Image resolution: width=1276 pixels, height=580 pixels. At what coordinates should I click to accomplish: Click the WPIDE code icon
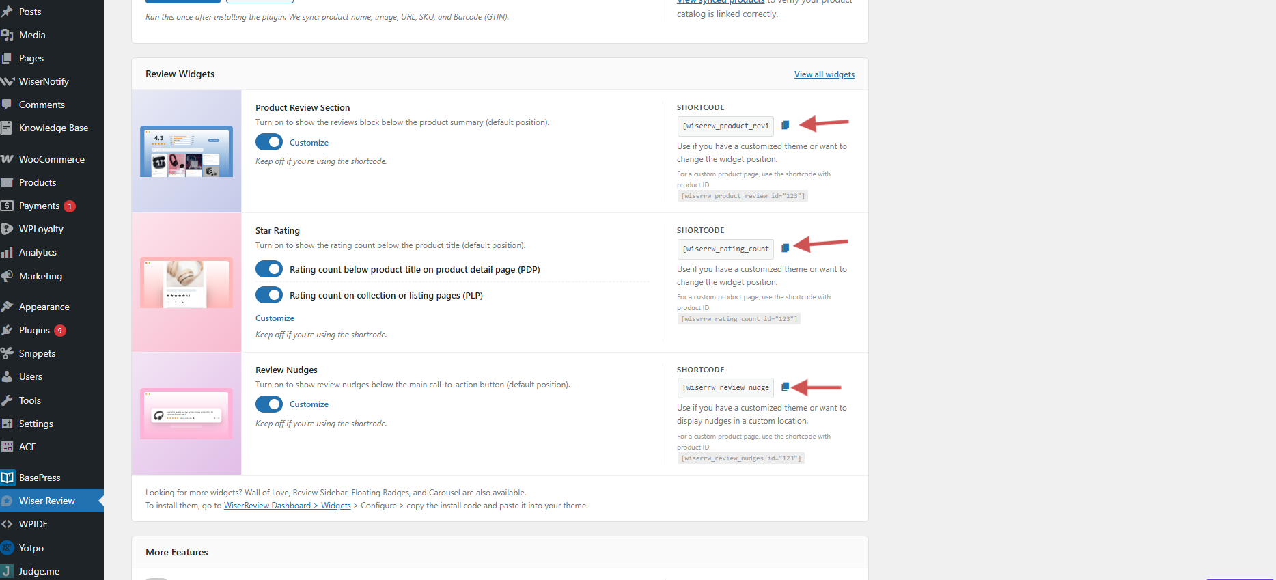8,524
